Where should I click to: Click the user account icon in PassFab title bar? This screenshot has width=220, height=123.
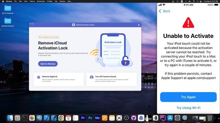pos(139,25)
